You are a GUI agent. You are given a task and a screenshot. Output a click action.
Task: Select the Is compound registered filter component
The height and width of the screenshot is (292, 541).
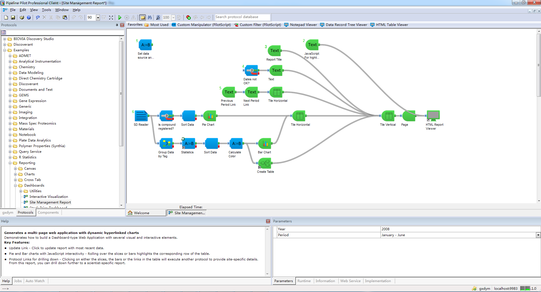[166, 116]
